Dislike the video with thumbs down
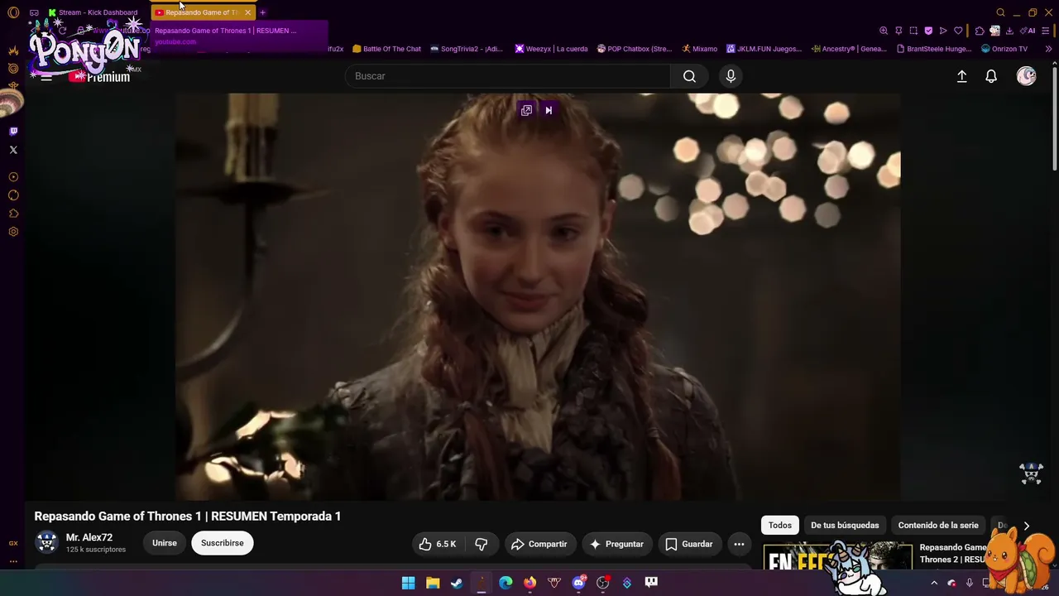Screen dimensions: 1059x596 pyautogui.click(x=481, y=544)
